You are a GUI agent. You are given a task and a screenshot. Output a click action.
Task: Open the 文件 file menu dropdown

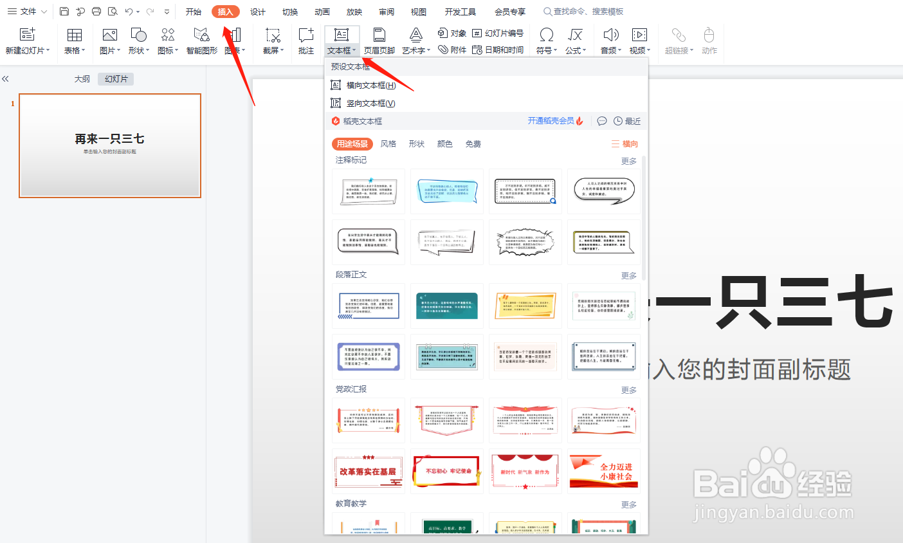tap(28, 12)
